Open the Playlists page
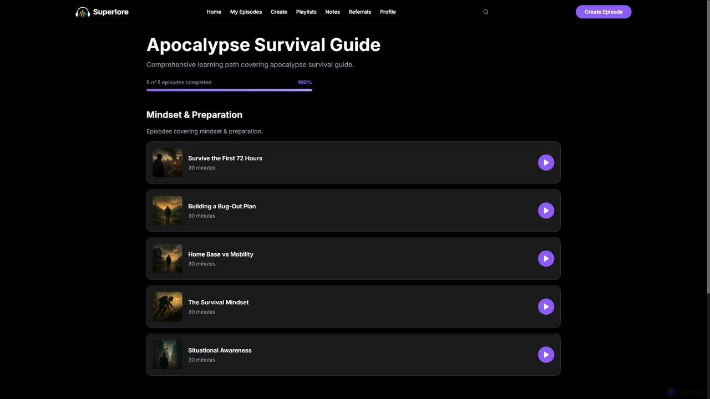Viewport: 710px width, 399px height. [306, 12]
